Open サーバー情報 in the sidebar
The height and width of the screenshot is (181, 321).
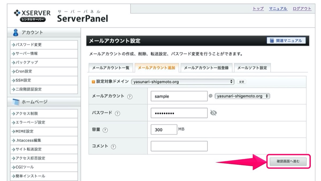(44, 53)
